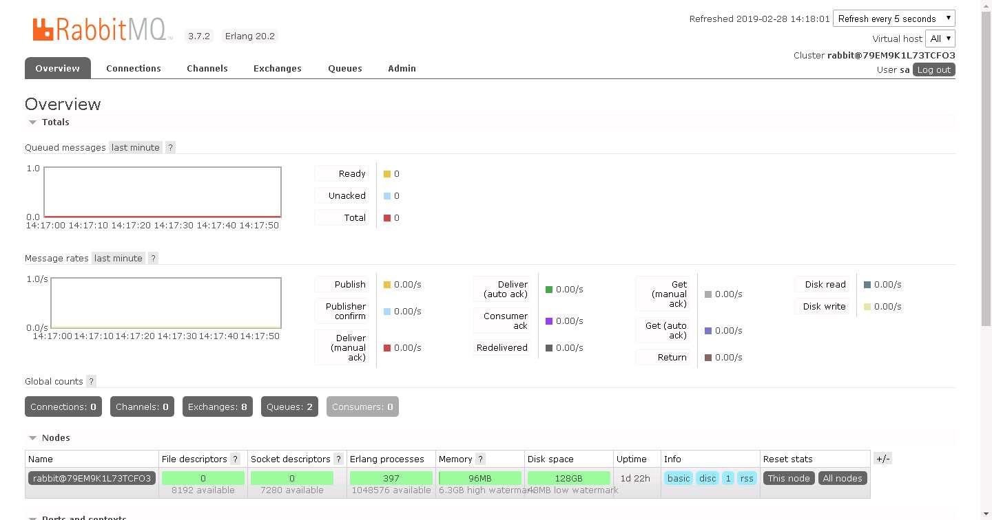This screenshot has width=992, height=520.
Task: Click the 397 Erlang processes bar
Action: click(391, 478)
